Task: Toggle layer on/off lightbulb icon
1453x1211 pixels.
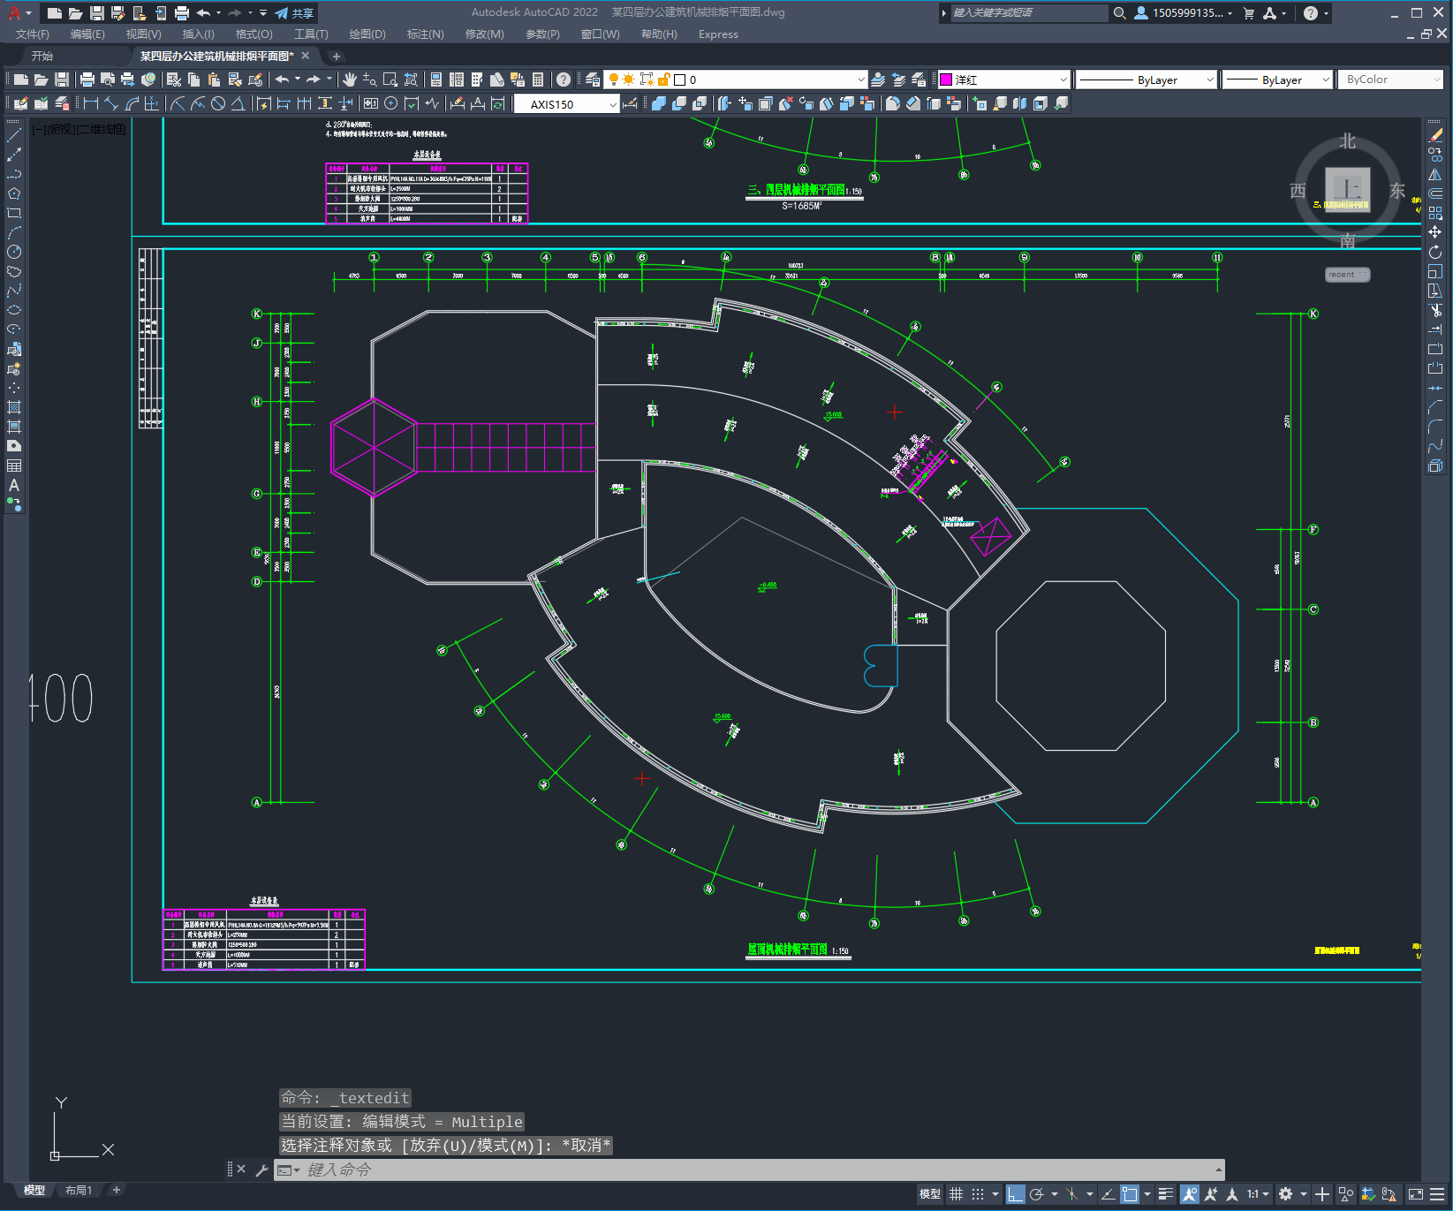Action: pos(613,79)
